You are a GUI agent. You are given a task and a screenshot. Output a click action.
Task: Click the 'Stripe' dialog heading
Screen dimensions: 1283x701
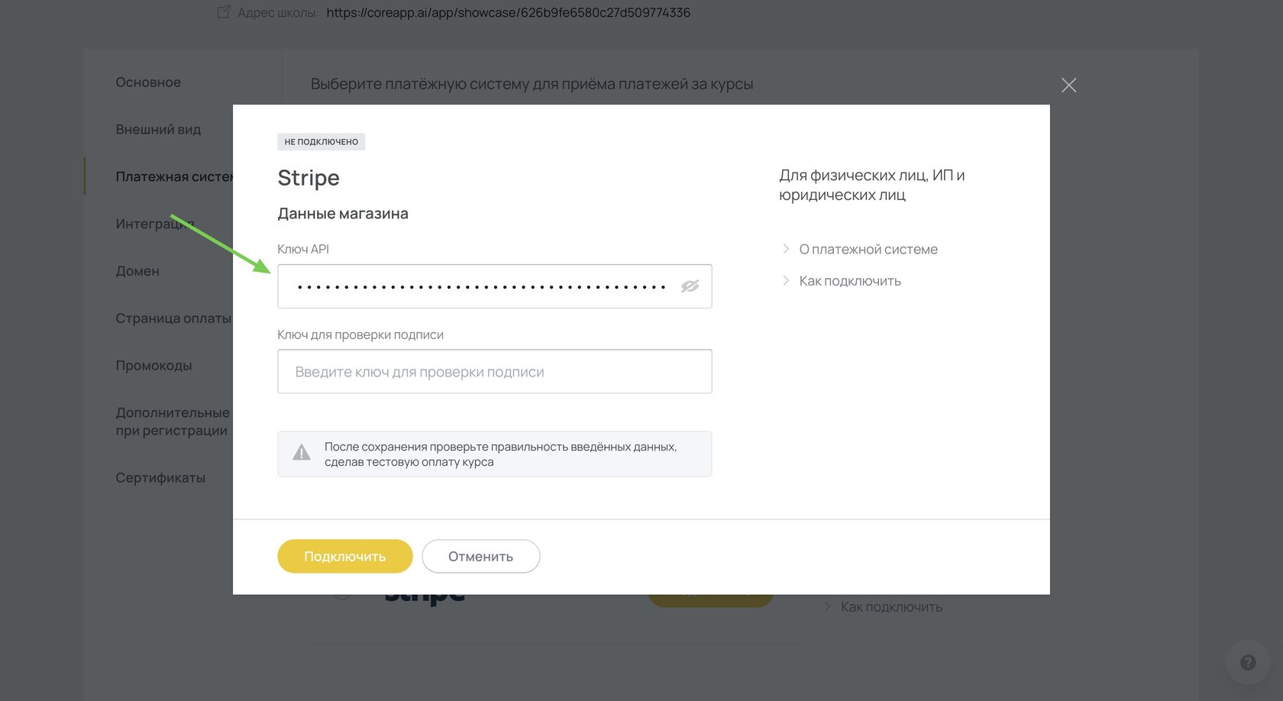pyautogui.click(x=309, y=178)
